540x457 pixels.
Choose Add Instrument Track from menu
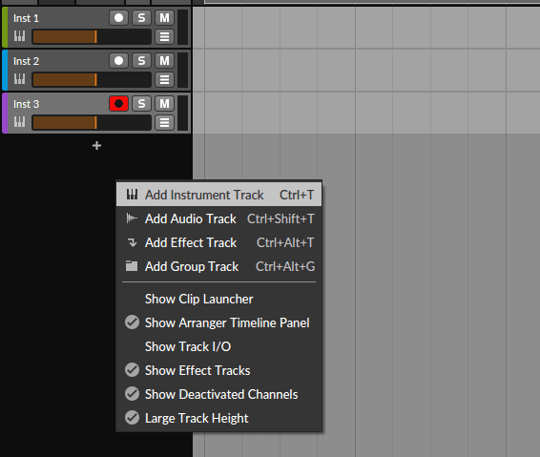(219, 195)
